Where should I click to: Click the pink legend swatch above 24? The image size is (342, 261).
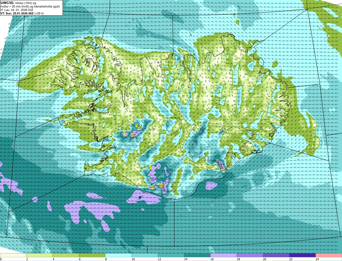(x=329, y=255)
